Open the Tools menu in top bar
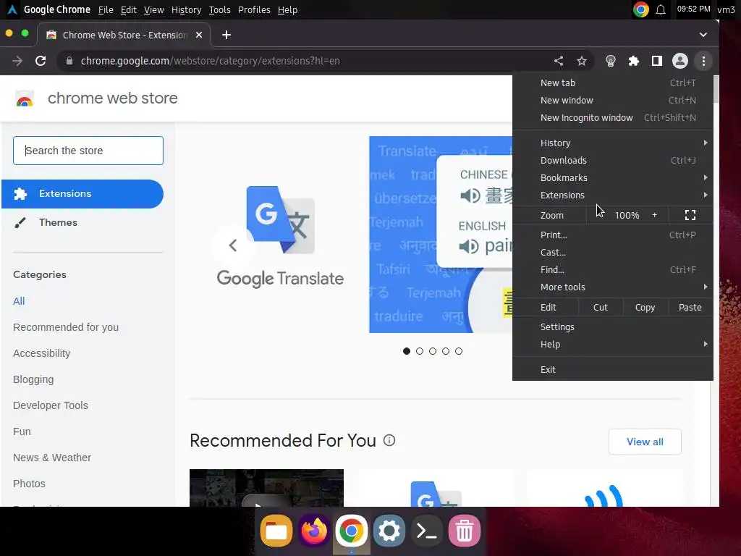The width and height of the screenshot is (741, 556). pyautogui.click(x=220, y=9)
